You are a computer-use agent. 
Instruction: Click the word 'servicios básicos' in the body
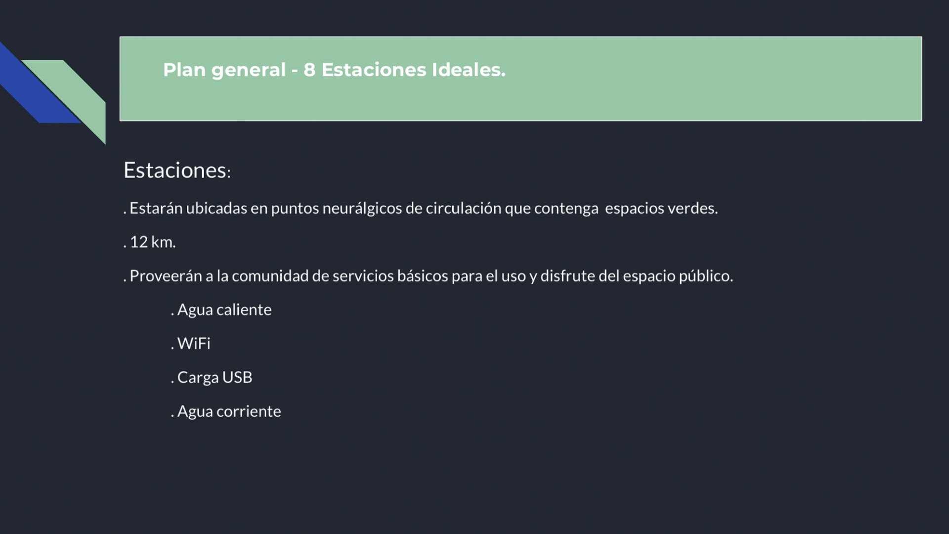pos(389,276)
